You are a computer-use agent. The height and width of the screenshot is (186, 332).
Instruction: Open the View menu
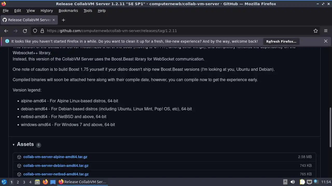pyautogui.click(x=31, y=11)
